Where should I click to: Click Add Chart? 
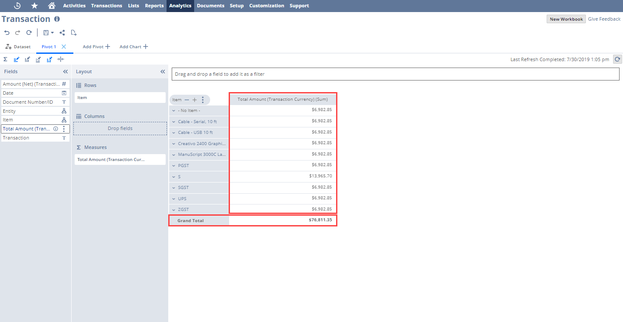tap(134, 46)
